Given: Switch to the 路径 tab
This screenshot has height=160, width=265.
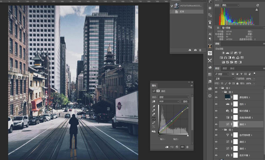Looking at the screenshot, I should point(232,68).
